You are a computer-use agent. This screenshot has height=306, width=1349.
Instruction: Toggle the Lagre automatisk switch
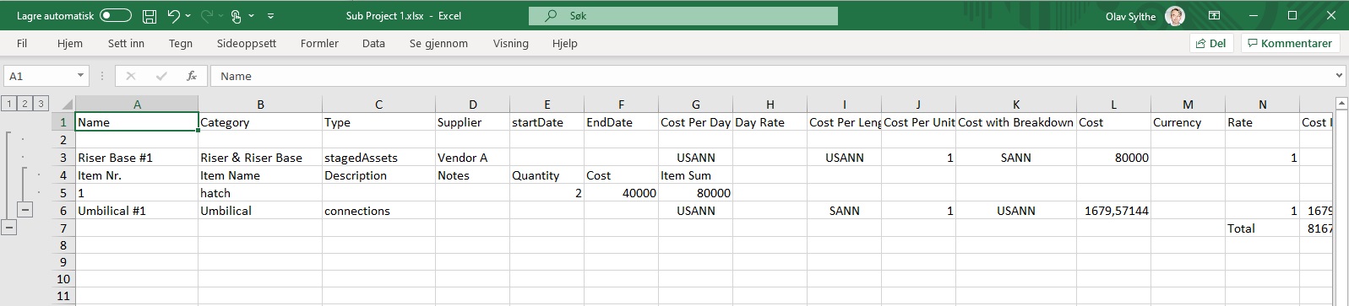click(116, 15)
